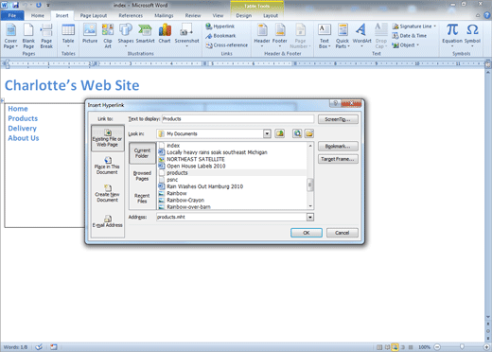
Task: Open the Table insert menu
Action: point(68,35)
